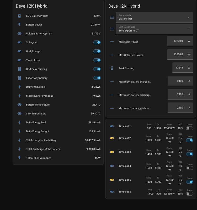This screenshot has height=210, width=197.
Task: Turn off the Charge switch for Timeslot 3
Action: 189,154
